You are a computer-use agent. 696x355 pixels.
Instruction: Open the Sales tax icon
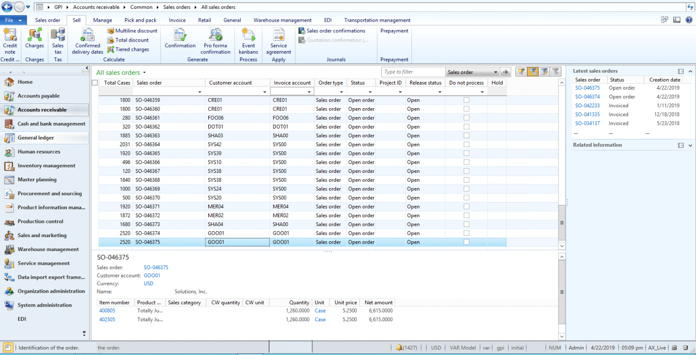coord(57,42)
